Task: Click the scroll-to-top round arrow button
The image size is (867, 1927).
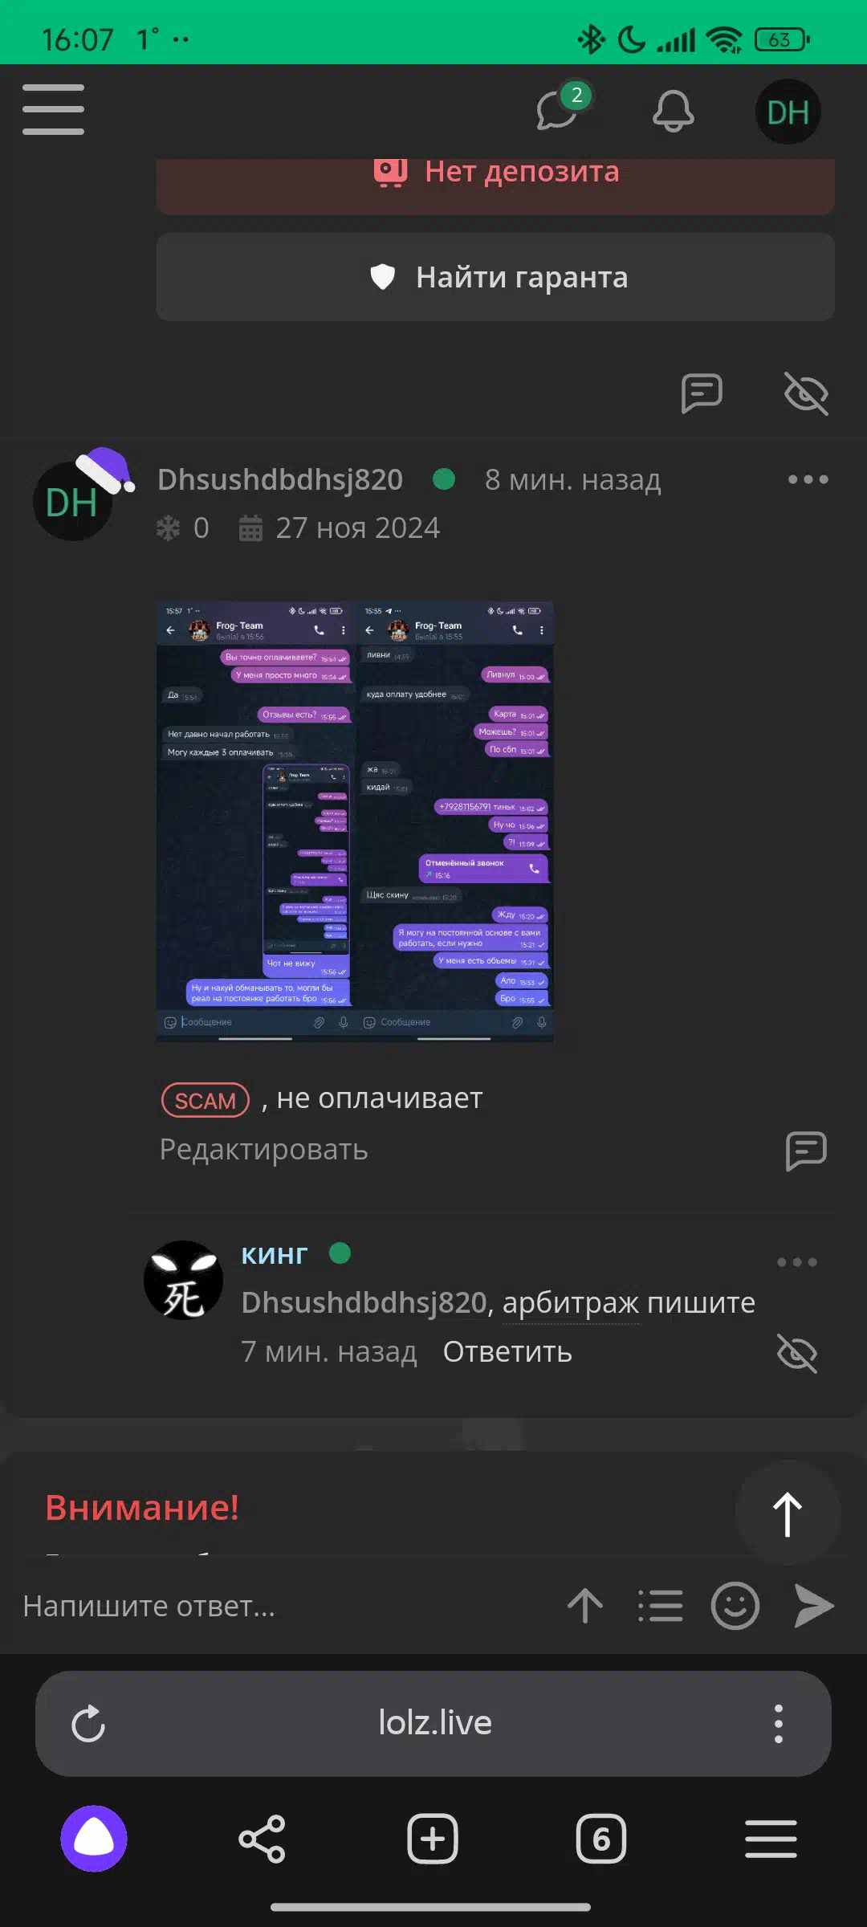Action: click(788, 1513)
